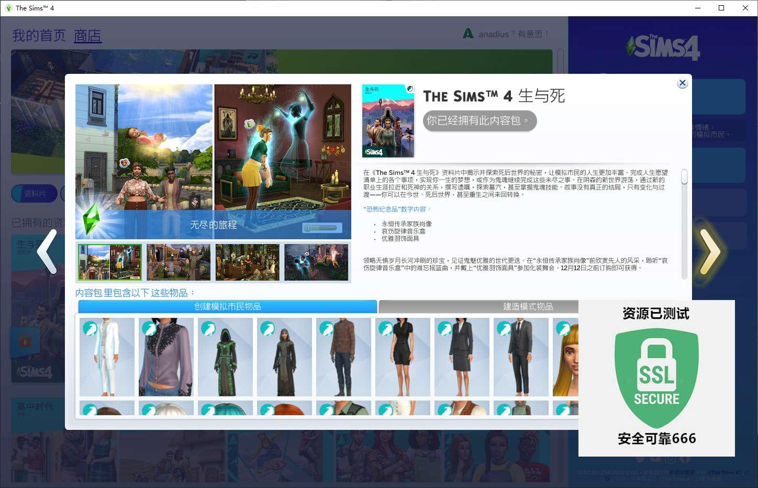Click the store page scrollbar behind the dialog
Screen dimensions: 758x488
[x=561, y=62]
